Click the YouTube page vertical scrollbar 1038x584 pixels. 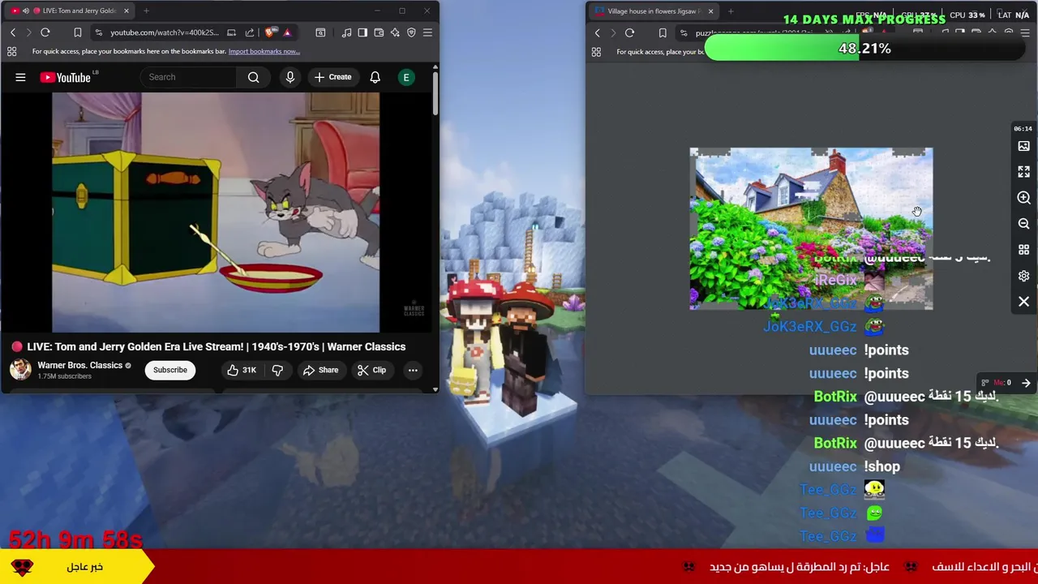pos(435,93)
